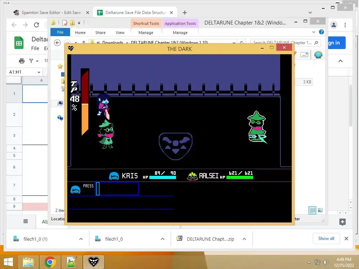The height and width of the screenshot is (269, 359).
Task: Close the Spamton Save Editor tab
Action: click(x=87, y=13)
